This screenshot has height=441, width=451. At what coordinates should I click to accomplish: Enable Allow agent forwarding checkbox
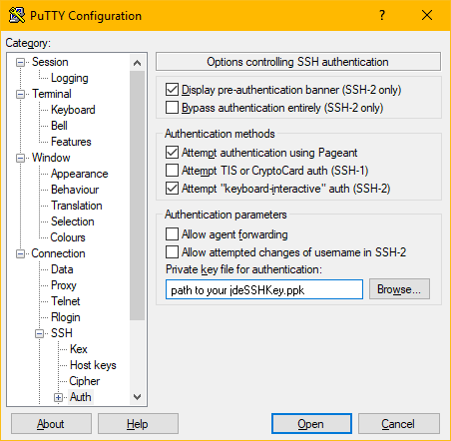pos(172,234)
